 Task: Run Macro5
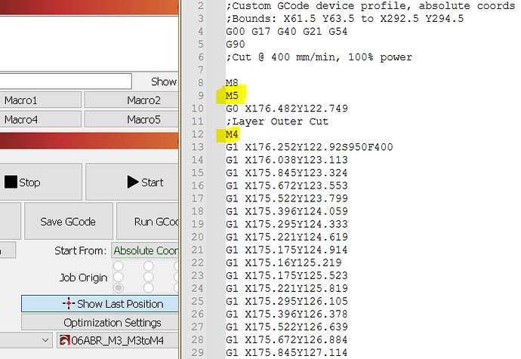(x=131, y=119)
